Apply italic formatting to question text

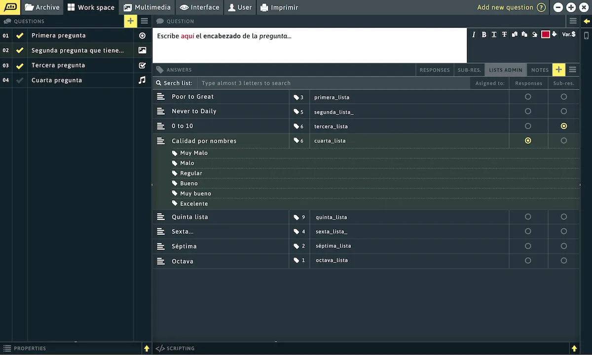pyautogui.click(x=474, y=35)
